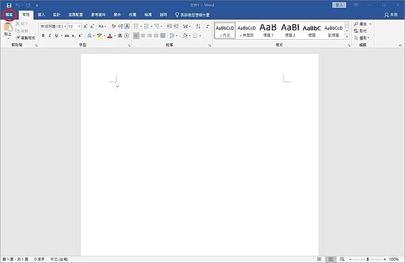Click Replace (取代) button
405x263 pixels.
tap(360, 31)
